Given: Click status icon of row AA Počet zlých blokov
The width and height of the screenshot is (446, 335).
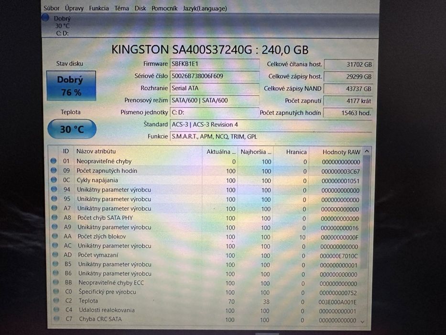Looking at the screenshot, I should pyautogui.click(x=55, y=236).
